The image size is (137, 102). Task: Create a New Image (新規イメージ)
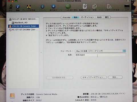85,7
